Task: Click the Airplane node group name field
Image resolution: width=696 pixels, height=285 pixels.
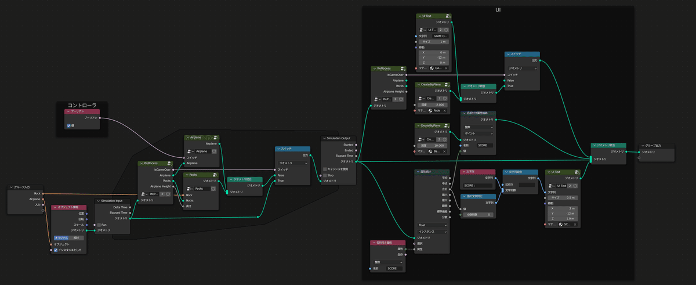Action: pos(202,151)
